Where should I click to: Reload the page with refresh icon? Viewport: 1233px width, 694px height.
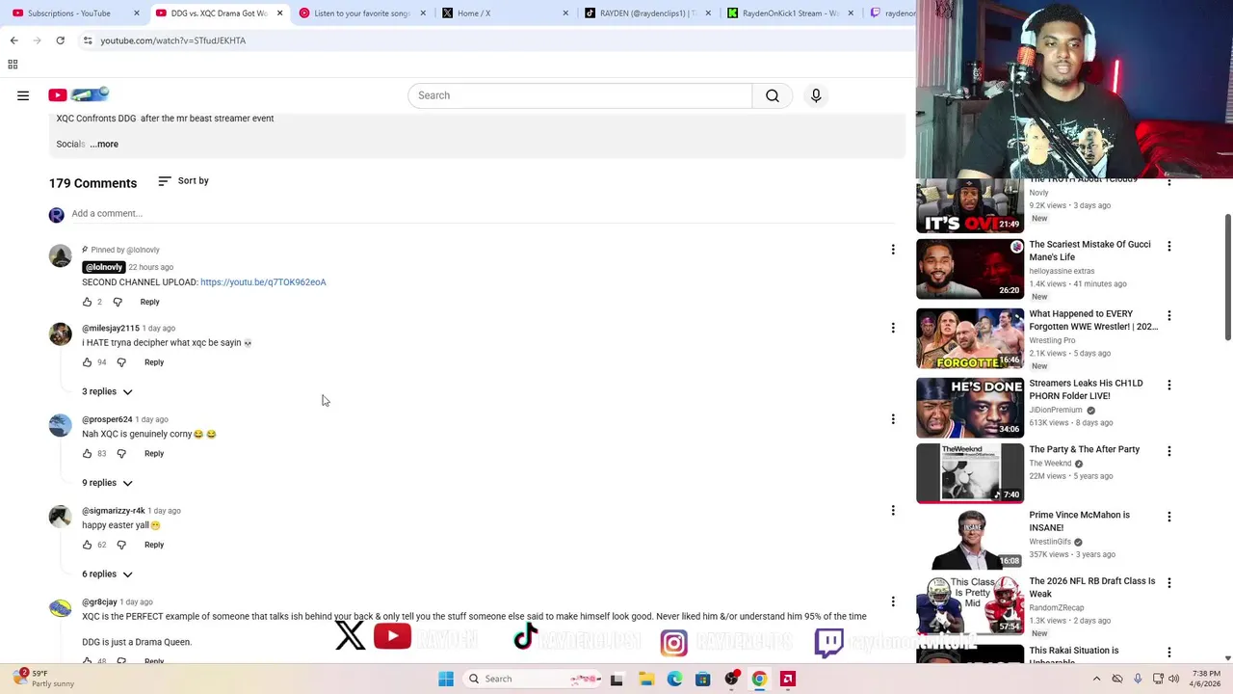60,40
